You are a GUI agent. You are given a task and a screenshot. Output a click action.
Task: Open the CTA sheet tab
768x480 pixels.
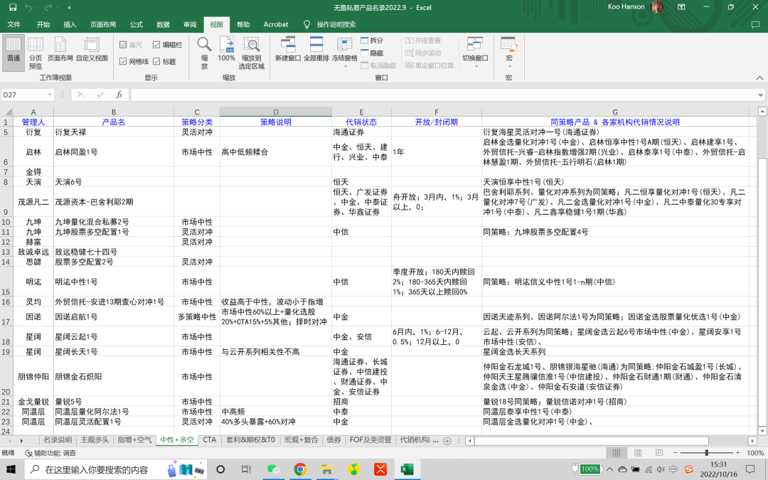(209, 440)
